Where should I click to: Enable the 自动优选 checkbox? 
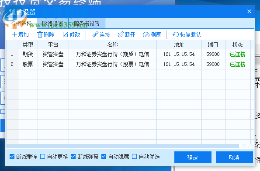pos(134,157)
